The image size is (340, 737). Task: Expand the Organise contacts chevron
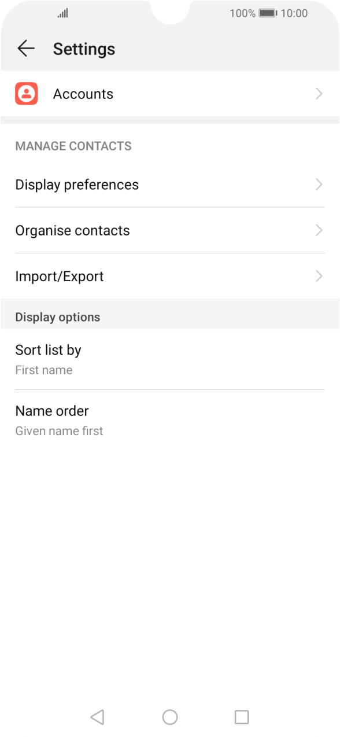click(x=319, y=230)
